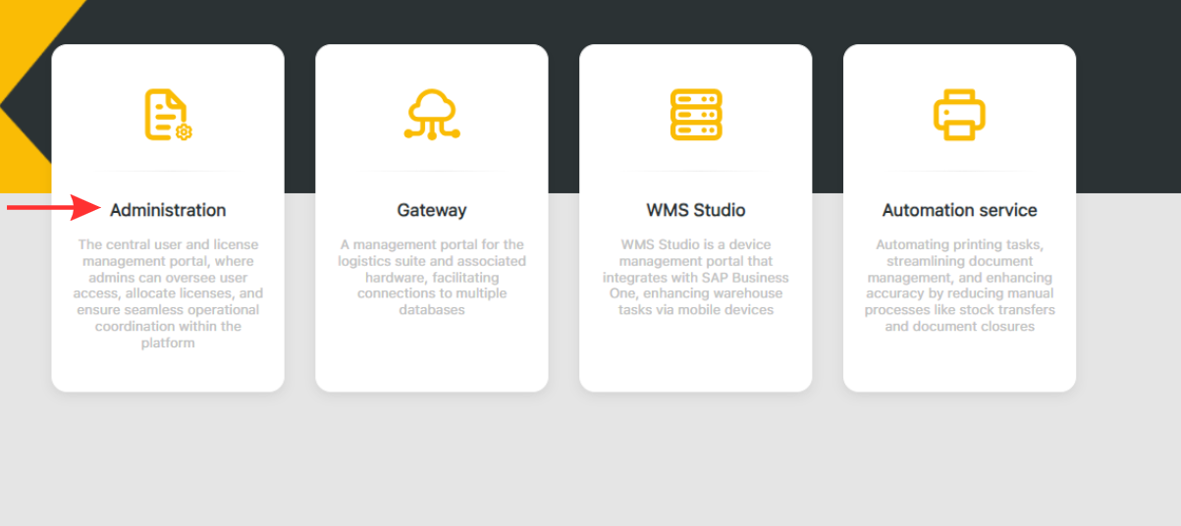Click the empty gray area below the cards

589,461
